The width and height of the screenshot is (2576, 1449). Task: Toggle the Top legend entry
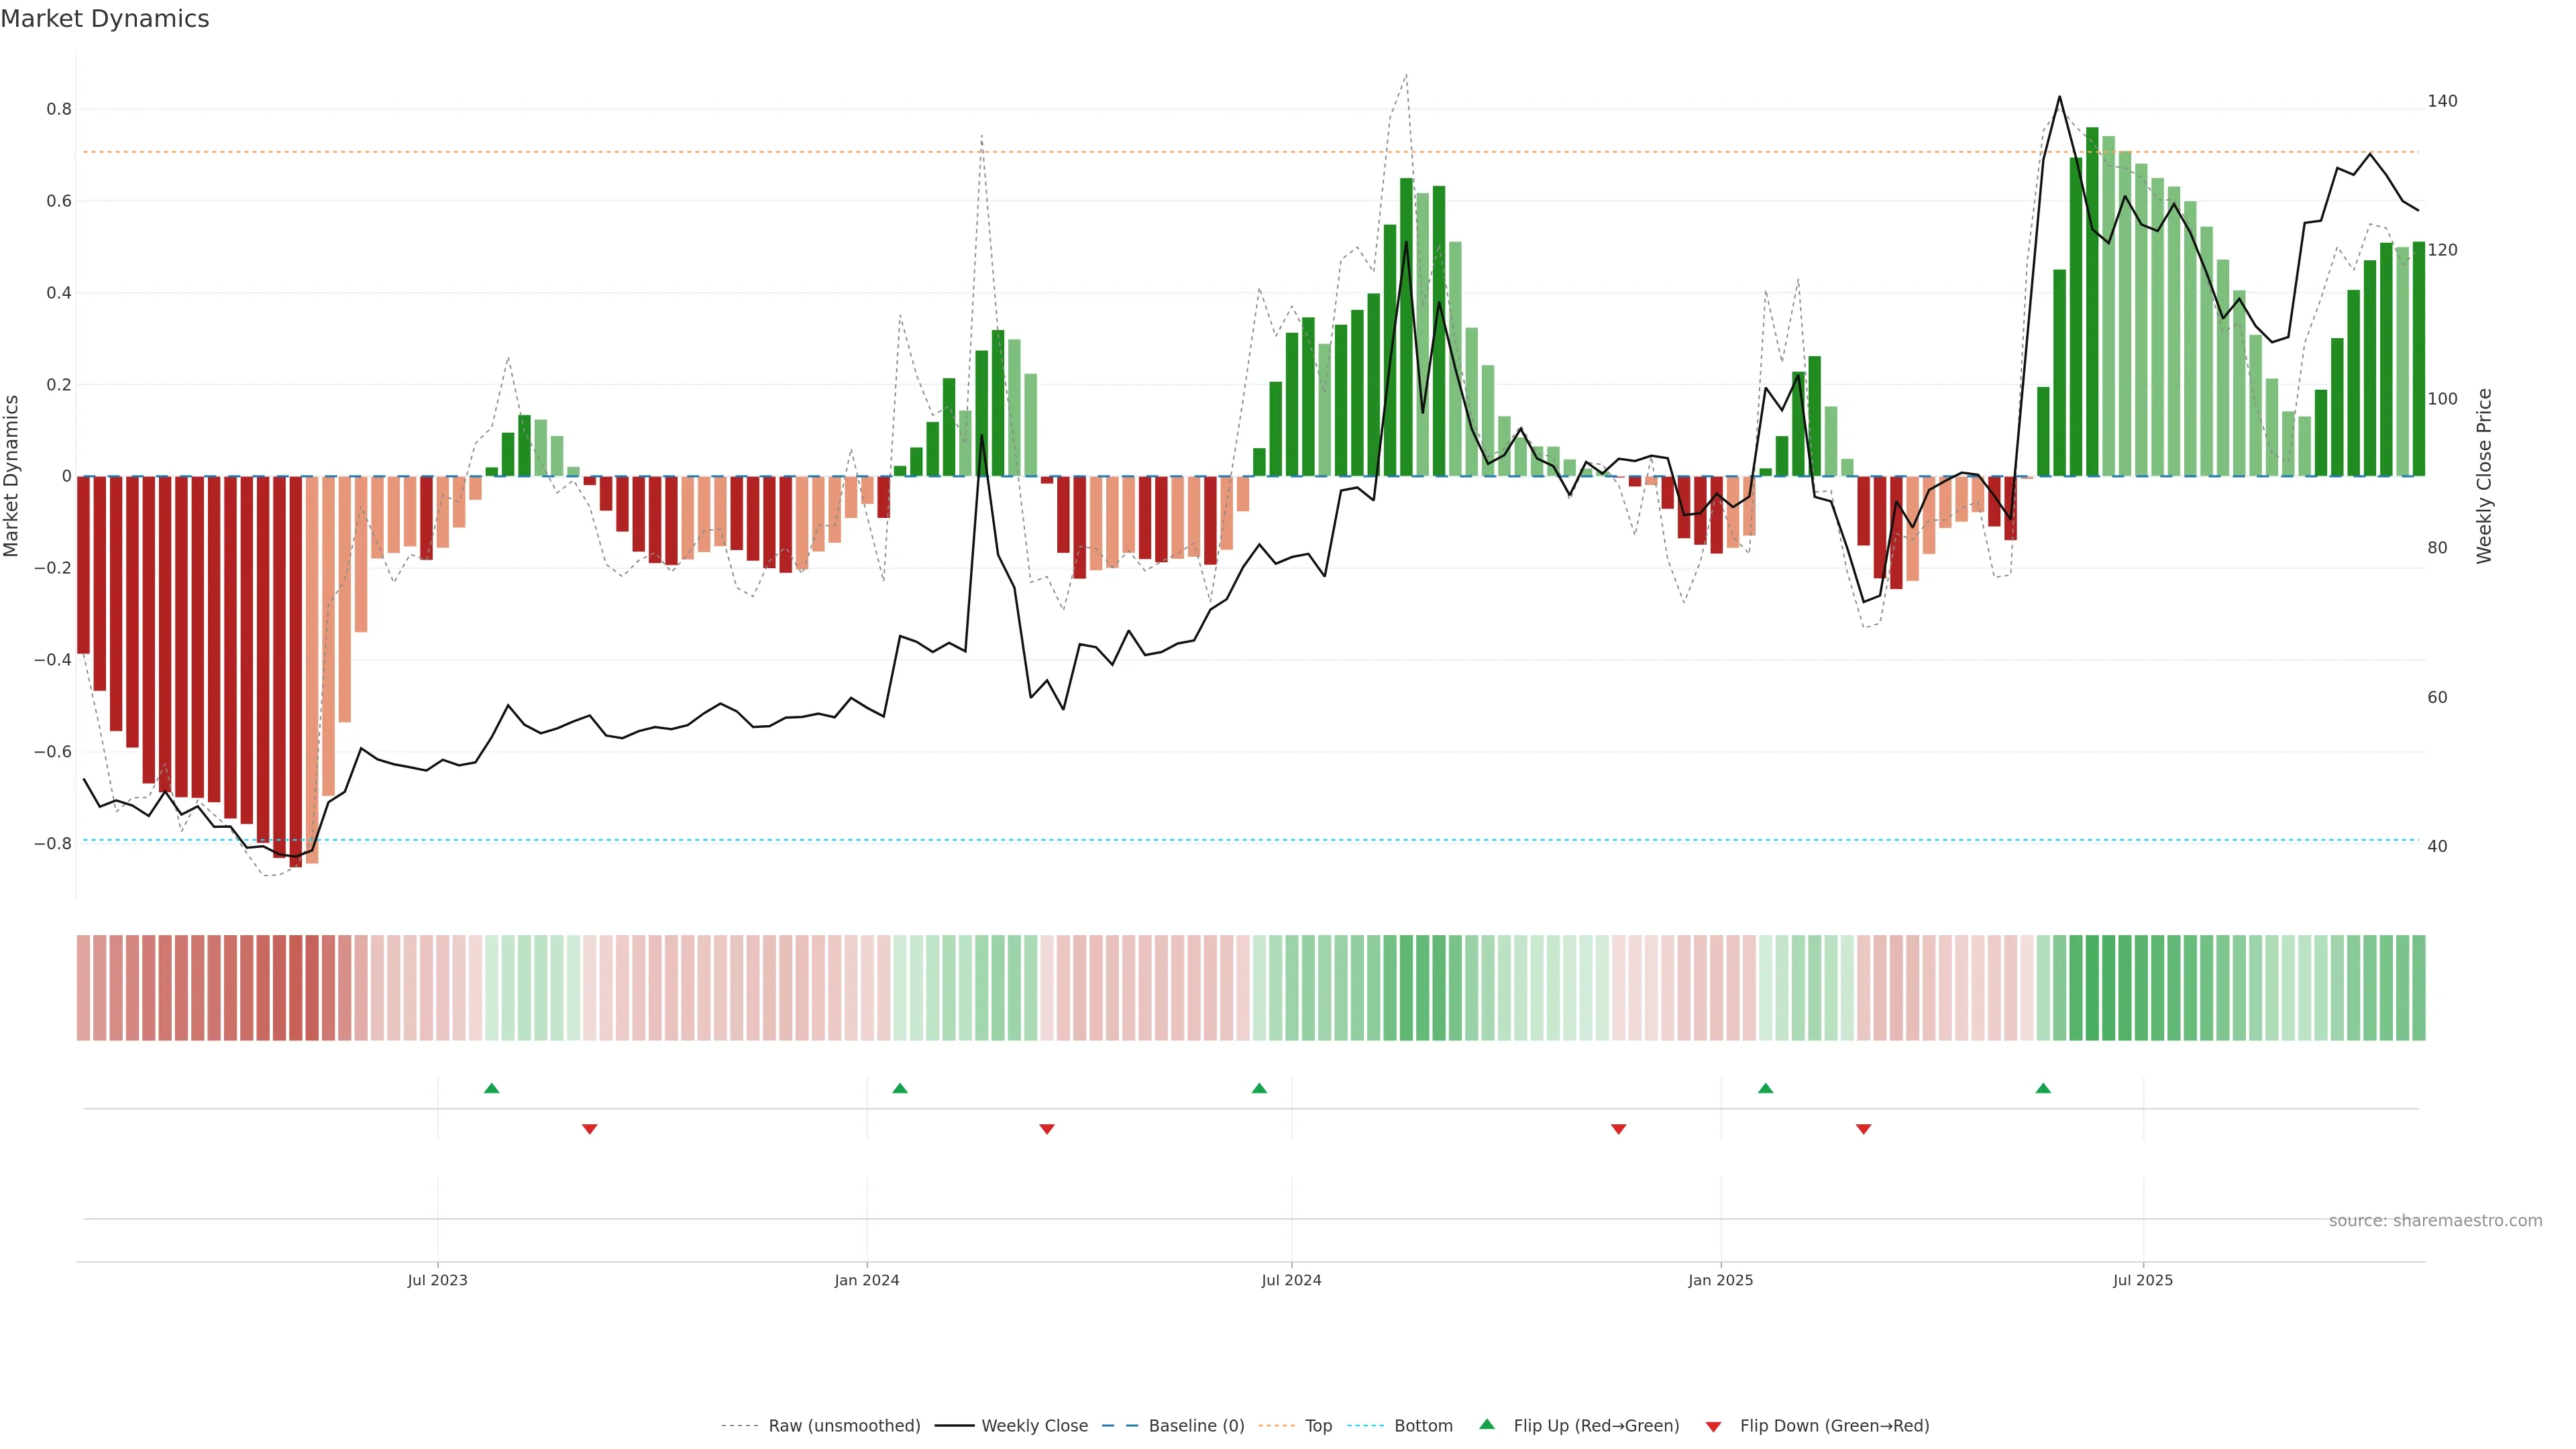(1318, 1426)
